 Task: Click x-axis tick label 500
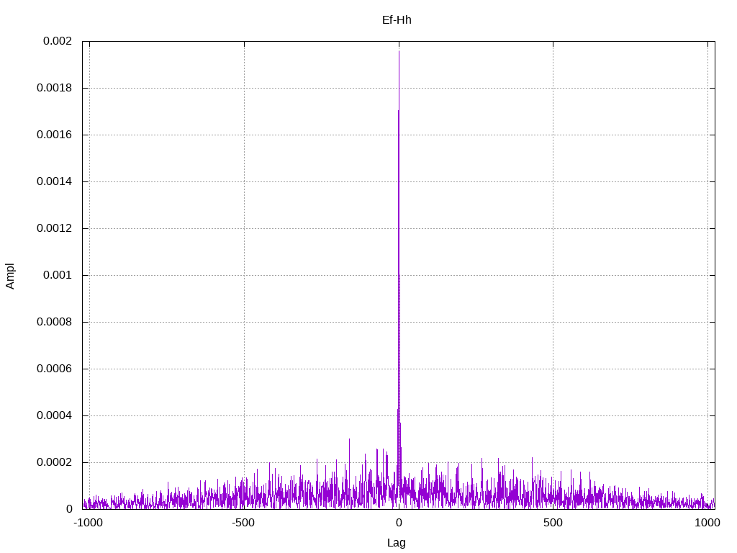[553, 523]
